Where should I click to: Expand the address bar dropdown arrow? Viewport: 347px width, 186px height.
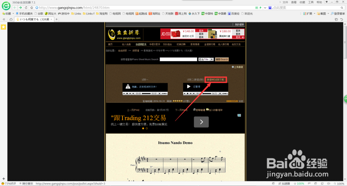click(x=265, y=8)
